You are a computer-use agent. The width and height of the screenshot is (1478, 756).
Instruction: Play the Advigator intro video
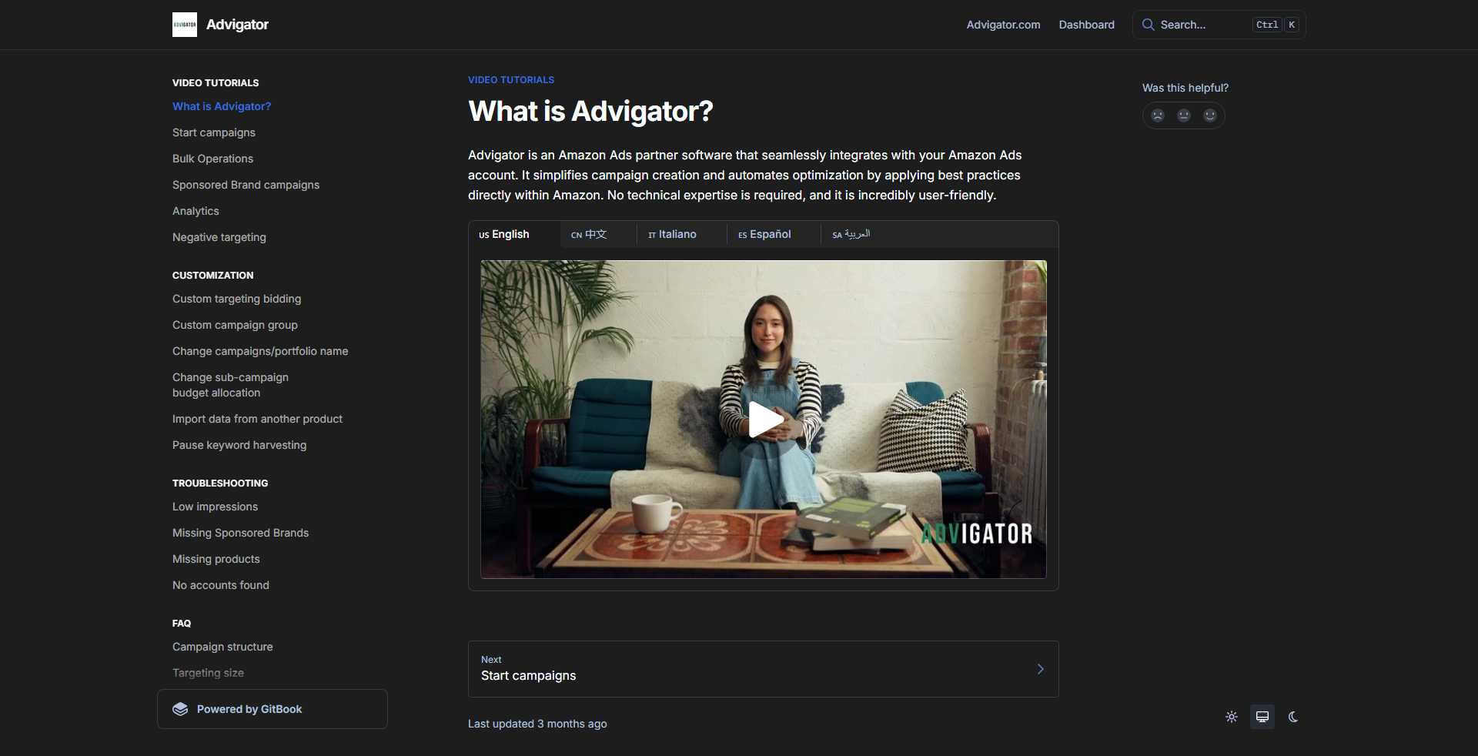(x=764, y=420)
